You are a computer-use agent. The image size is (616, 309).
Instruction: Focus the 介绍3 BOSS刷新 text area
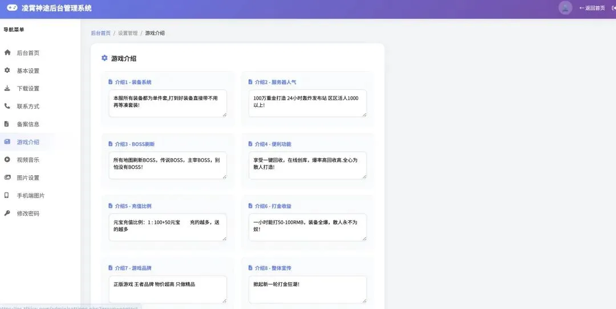pos(168,166)
